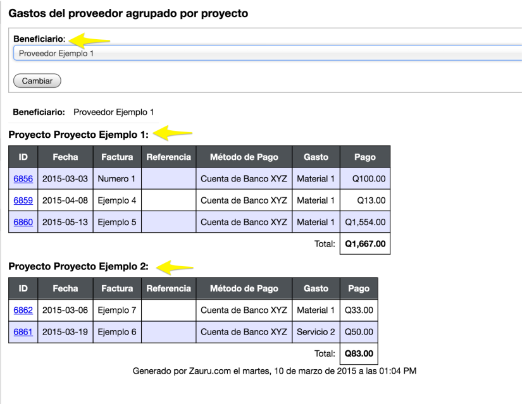Open expense ID link 6860
The image size is (522, 404).
click(x=23, y=222)
